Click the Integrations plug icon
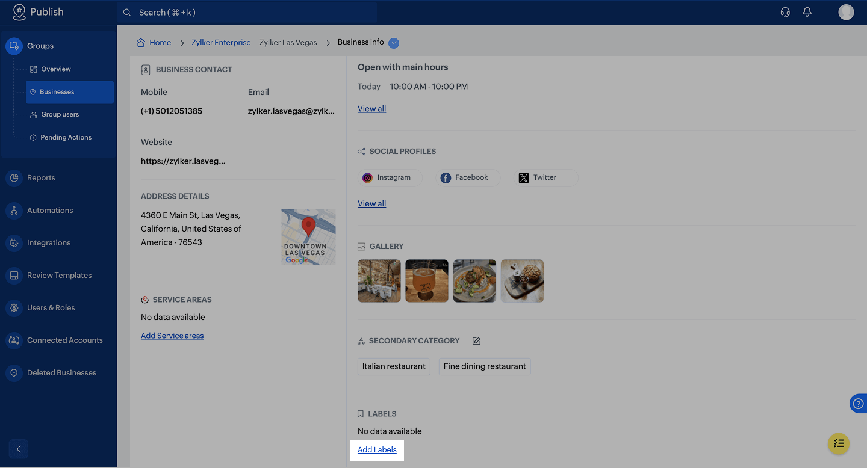The width and height of the screenshot is (867, 468). tap(14, 243)
